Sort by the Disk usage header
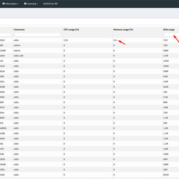Viewport: 179px width, 179px height. tap(169, 30)
